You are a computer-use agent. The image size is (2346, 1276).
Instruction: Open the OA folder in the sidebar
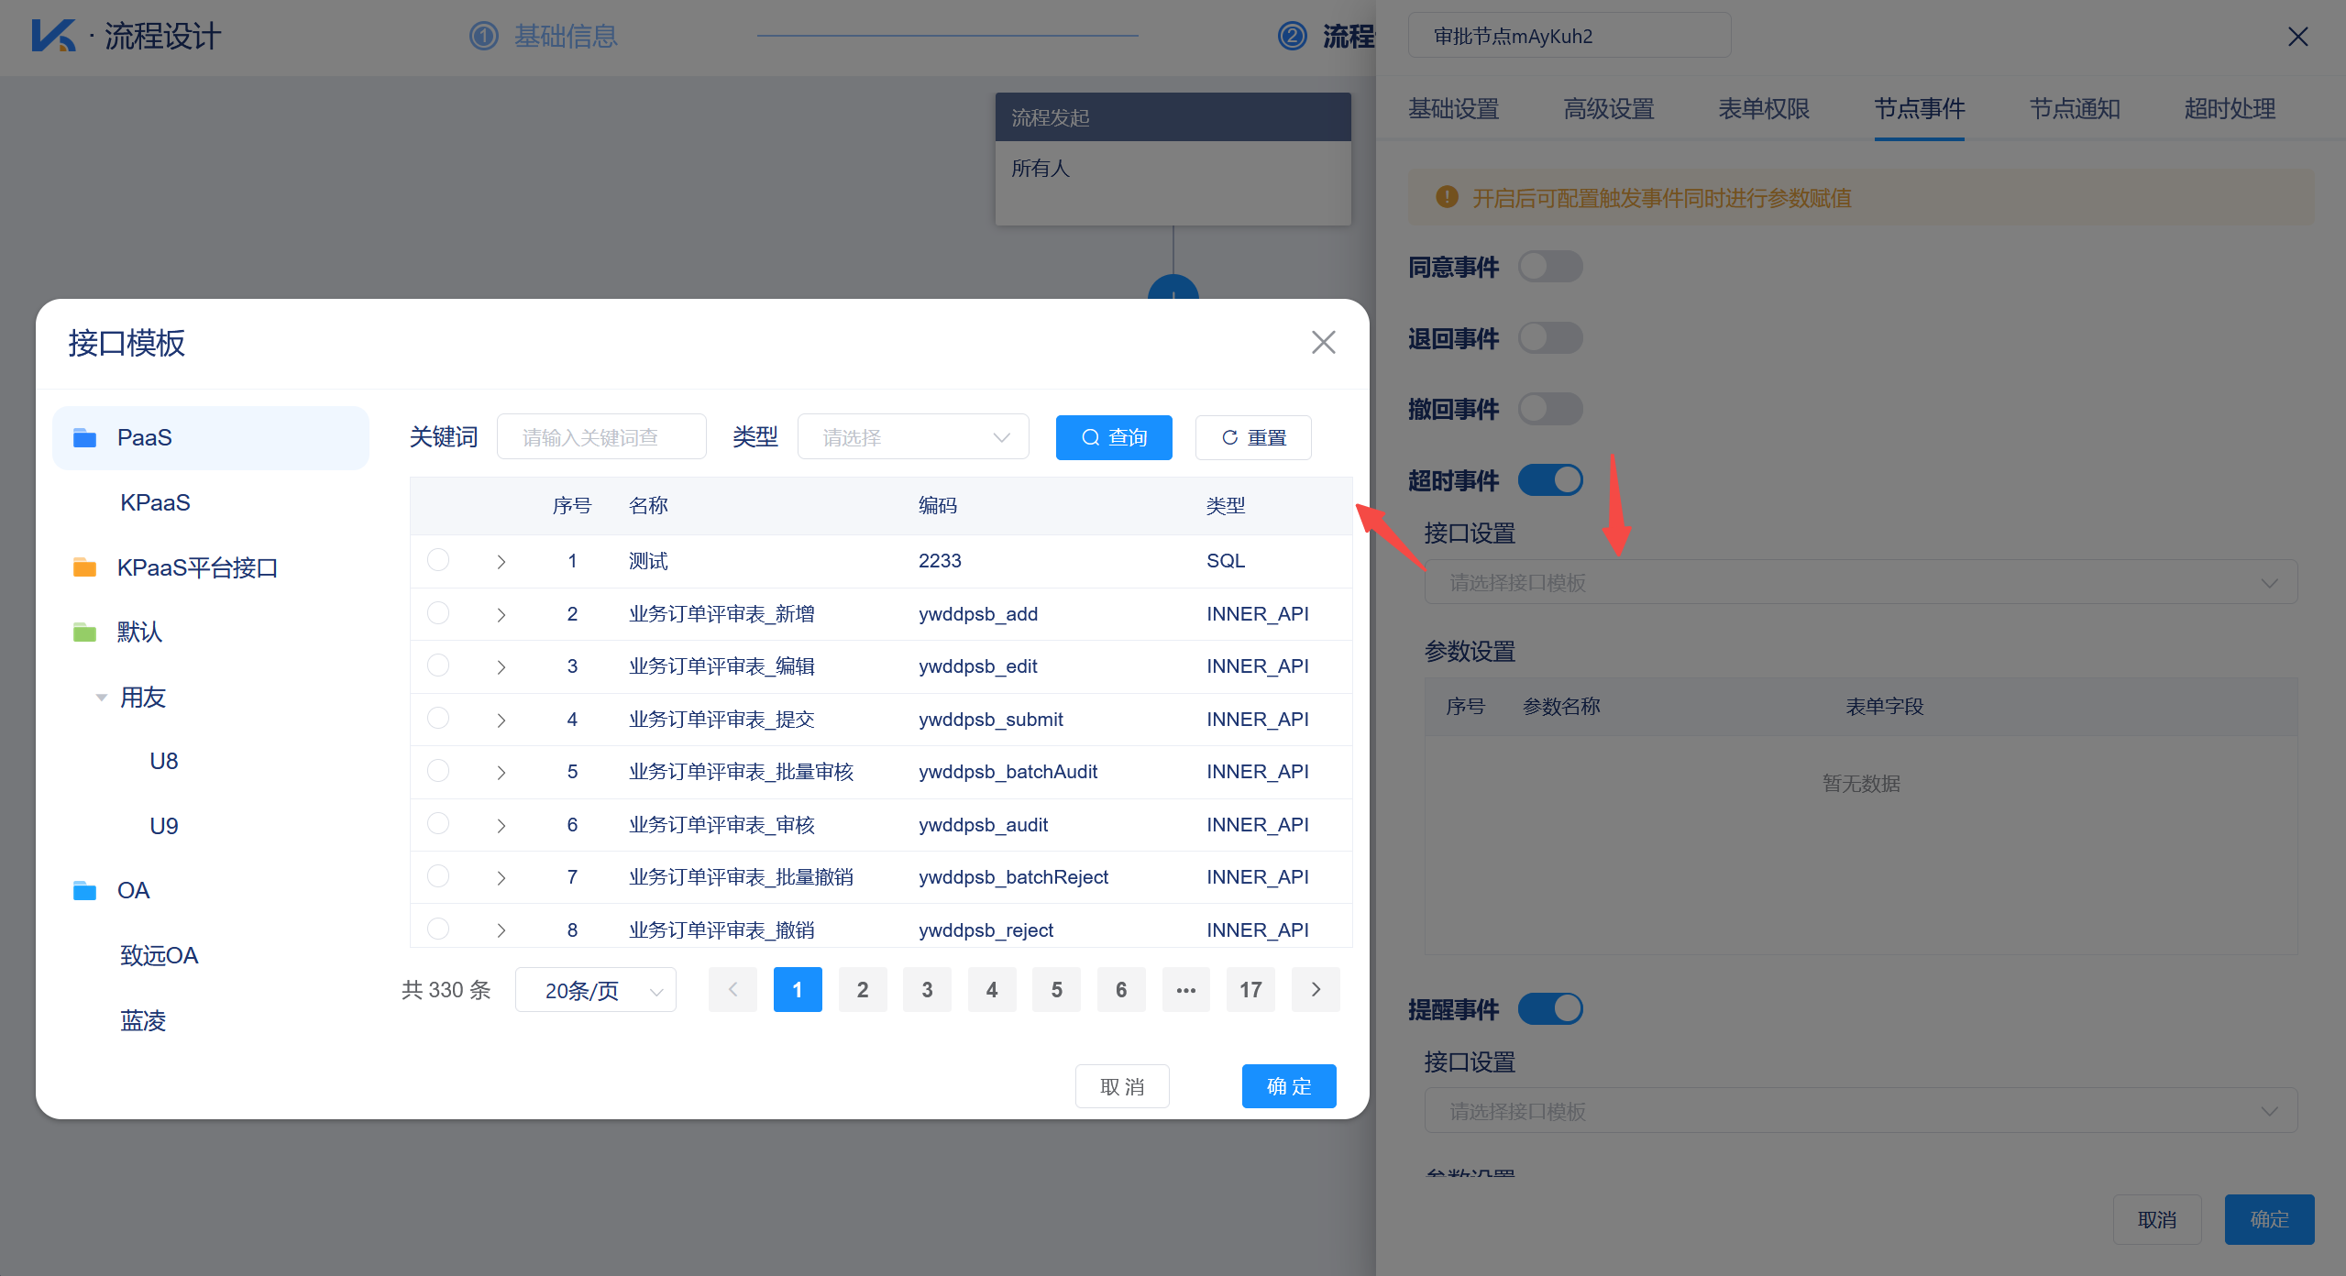tap(133, 889)
